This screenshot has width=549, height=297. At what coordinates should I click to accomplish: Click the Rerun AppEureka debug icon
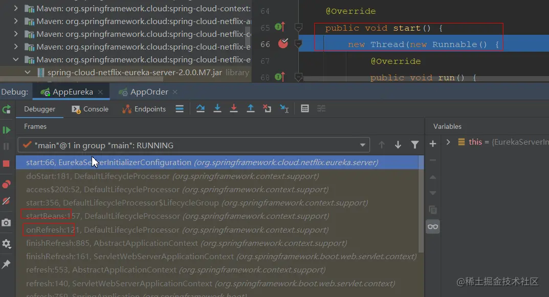click(6, 109)
